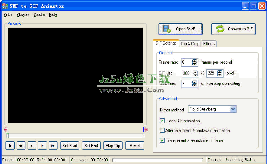Step back one frame with left arrow

coord(32,146)
